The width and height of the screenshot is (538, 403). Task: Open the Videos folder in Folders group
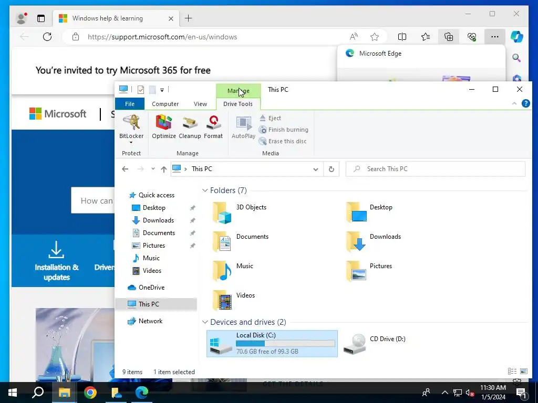click(x=234, y=300)
